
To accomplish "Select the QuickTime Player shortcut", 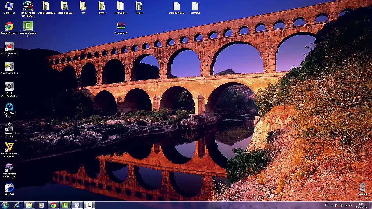I will [x=9, y=110].
